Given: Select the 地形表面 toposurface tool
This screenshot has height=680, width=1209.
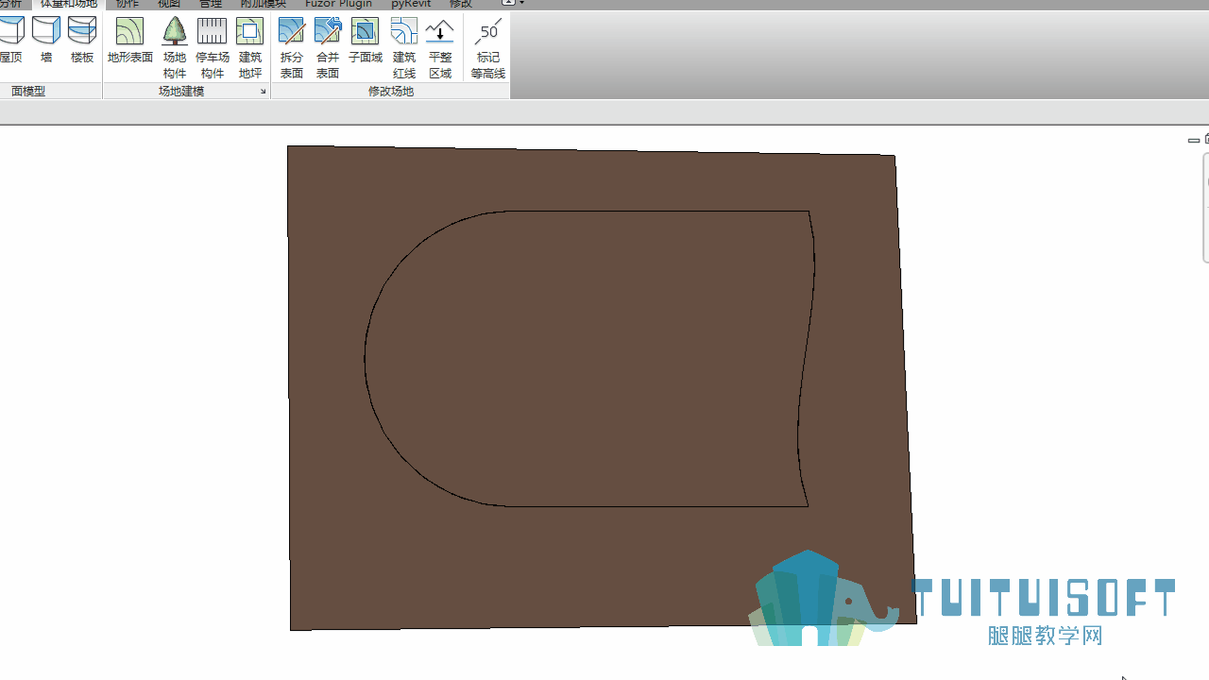Looking at the screenshot, I should (129, 41).
